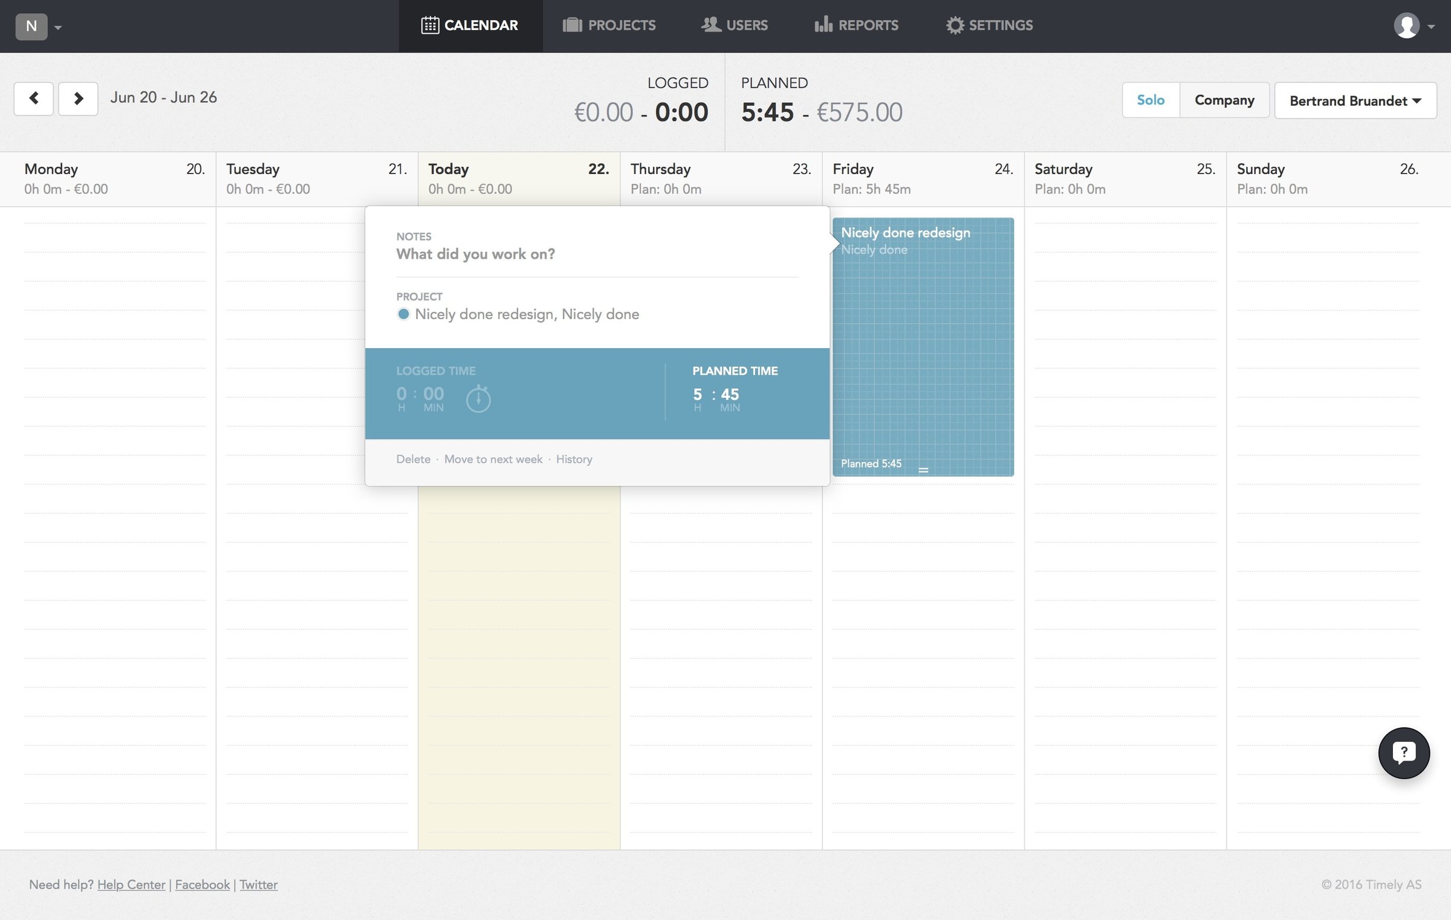Switch to Solo view
This screenshot has height=920, width=1451.
click(x=1151, y=100)
